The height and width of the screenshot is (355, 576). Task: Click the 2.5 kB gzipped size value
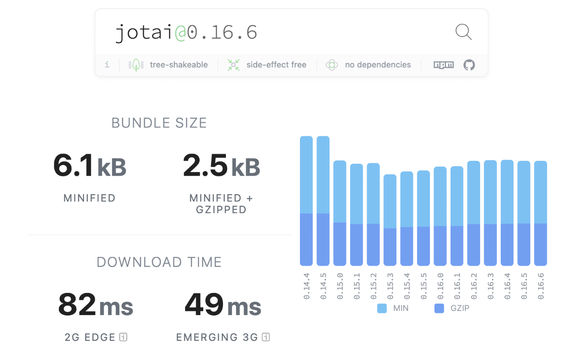221,166
